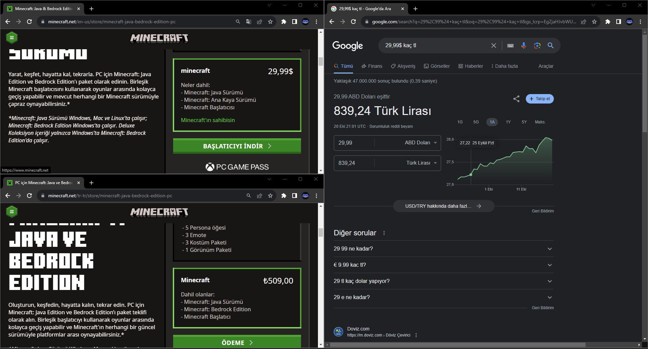Screen dimensions: 648x349
Task: Click horizontal scrollbar in Google window
Action: (458, 345)
